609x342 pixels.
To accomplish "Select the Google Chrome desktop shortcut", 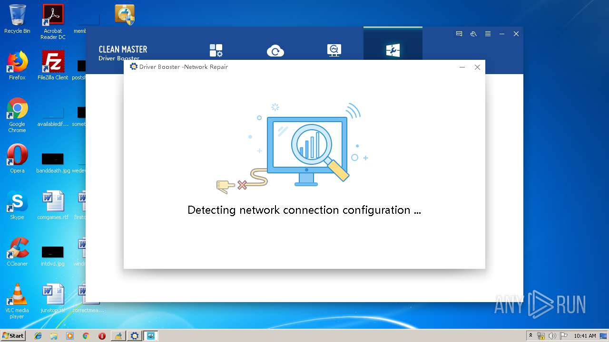I will pyautogui.click(x=17, y=115).
